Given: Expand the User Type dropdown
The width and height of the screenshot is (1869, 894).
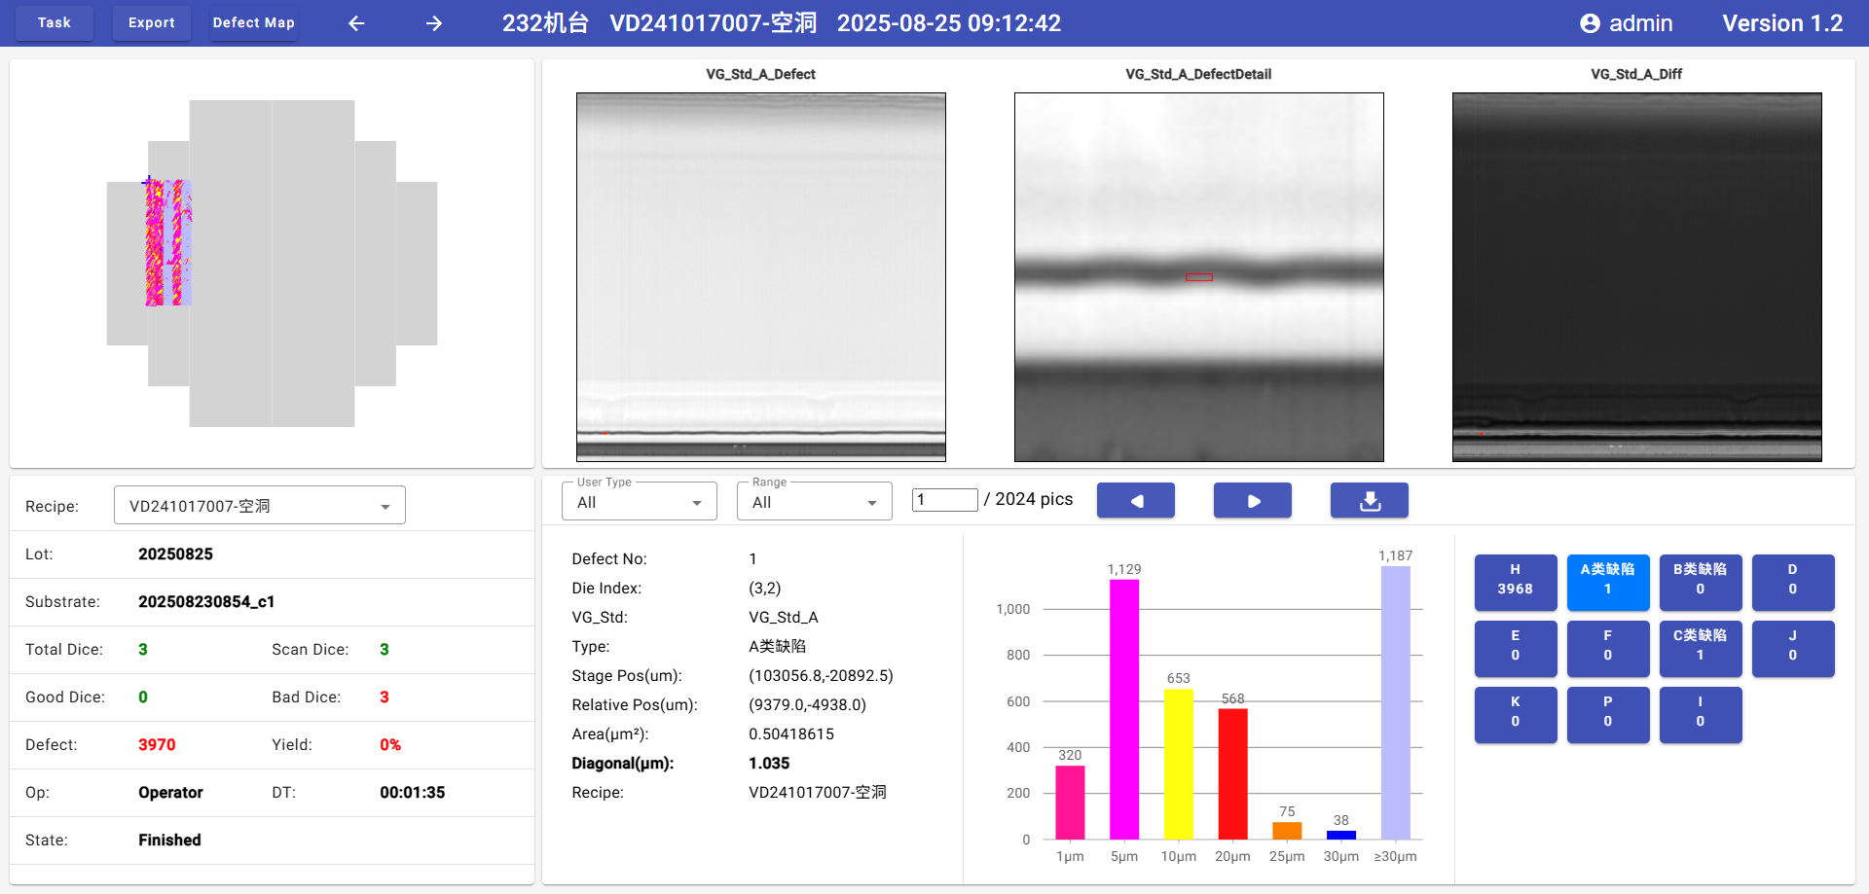Looking at the screenshot, I should click(639, 502).
